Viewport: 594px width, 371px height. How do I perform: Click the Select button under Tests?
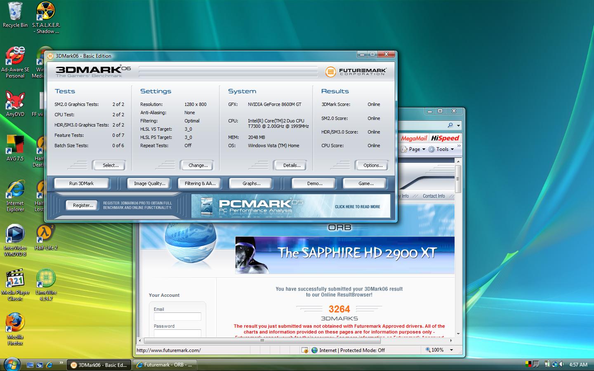click(x=109, y=165)
